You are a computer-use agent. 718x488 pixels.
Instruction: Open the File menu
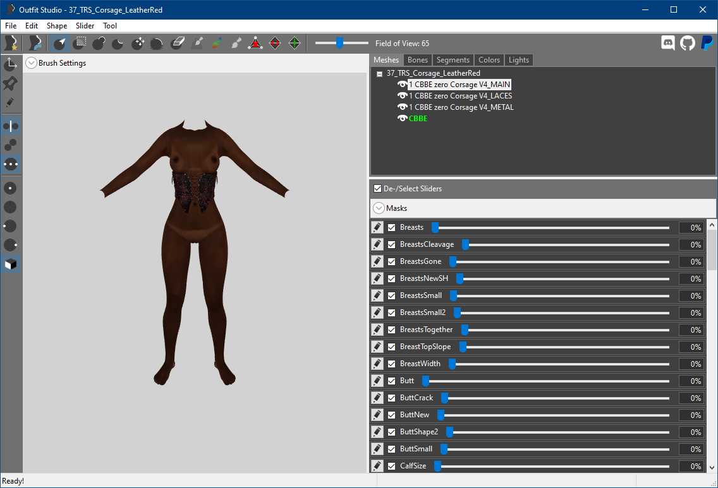click(x=11, y=26)
